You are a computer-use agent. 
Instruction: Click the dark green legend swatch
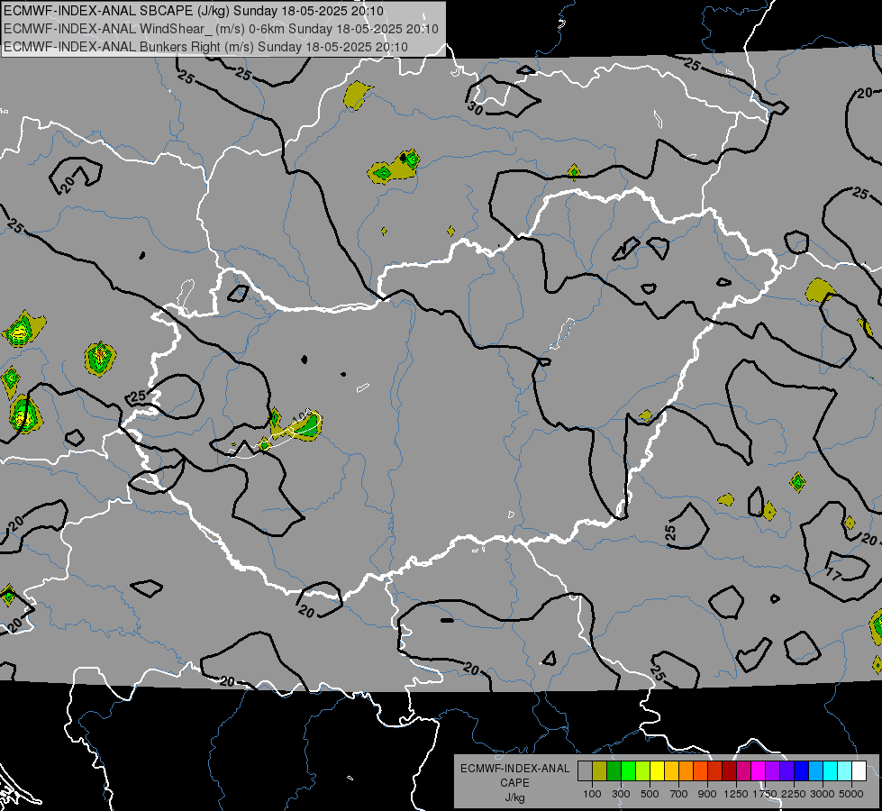pyautogui.click(x=614, y=770)
